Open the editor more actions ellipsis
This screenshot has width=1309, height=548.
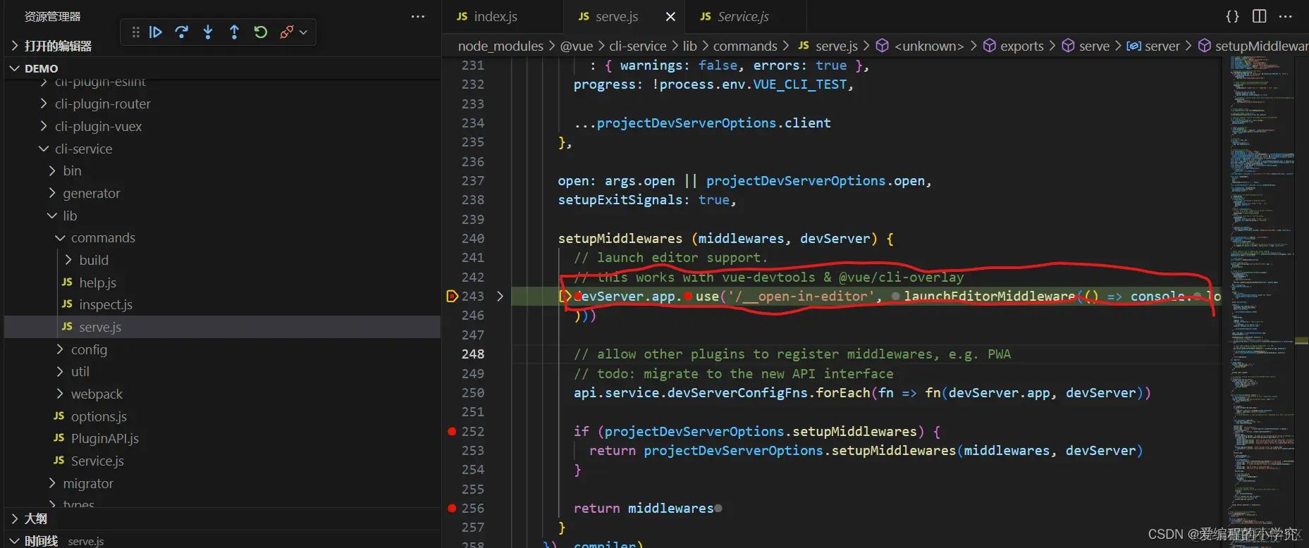click(1286, 16)
